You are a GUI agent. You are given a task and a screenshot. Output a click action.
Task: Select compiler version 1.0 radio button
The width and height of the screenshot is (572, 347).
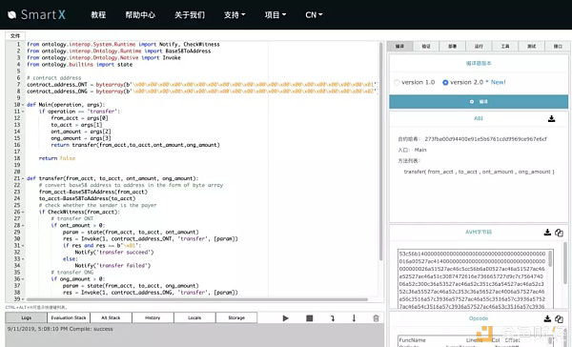pyautogui.click(x=397, y=83)
